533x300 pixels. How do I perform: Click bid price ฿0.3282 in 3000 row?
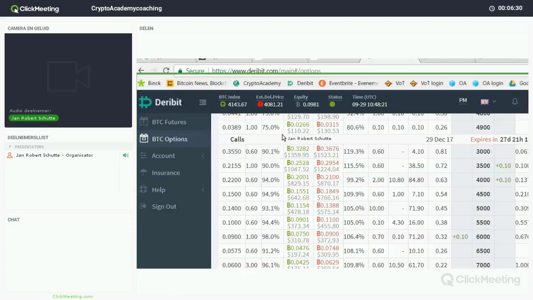pyautogui.click(x=298, y=149)
